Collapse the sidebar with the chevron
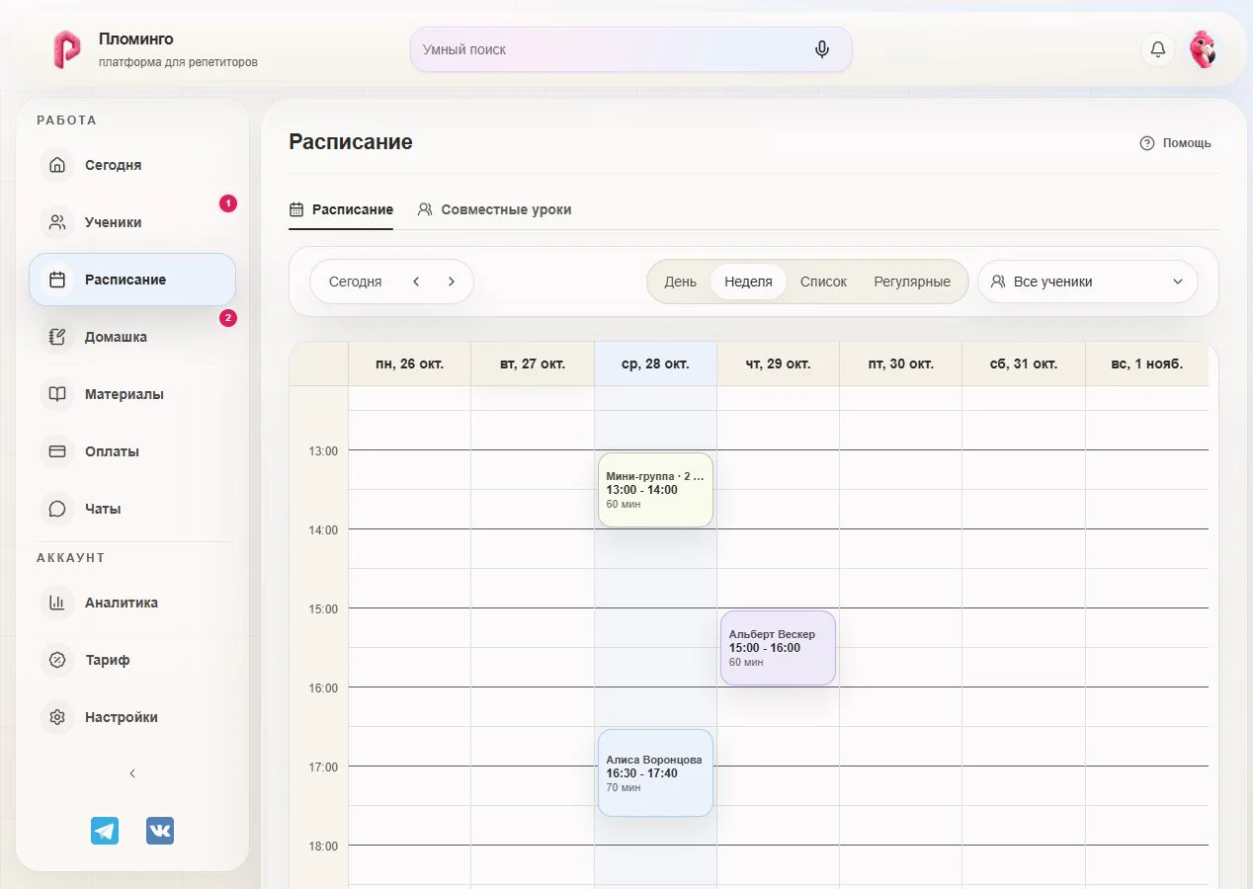The height and width of the screenshot is (889, 1253). [132, 773]
